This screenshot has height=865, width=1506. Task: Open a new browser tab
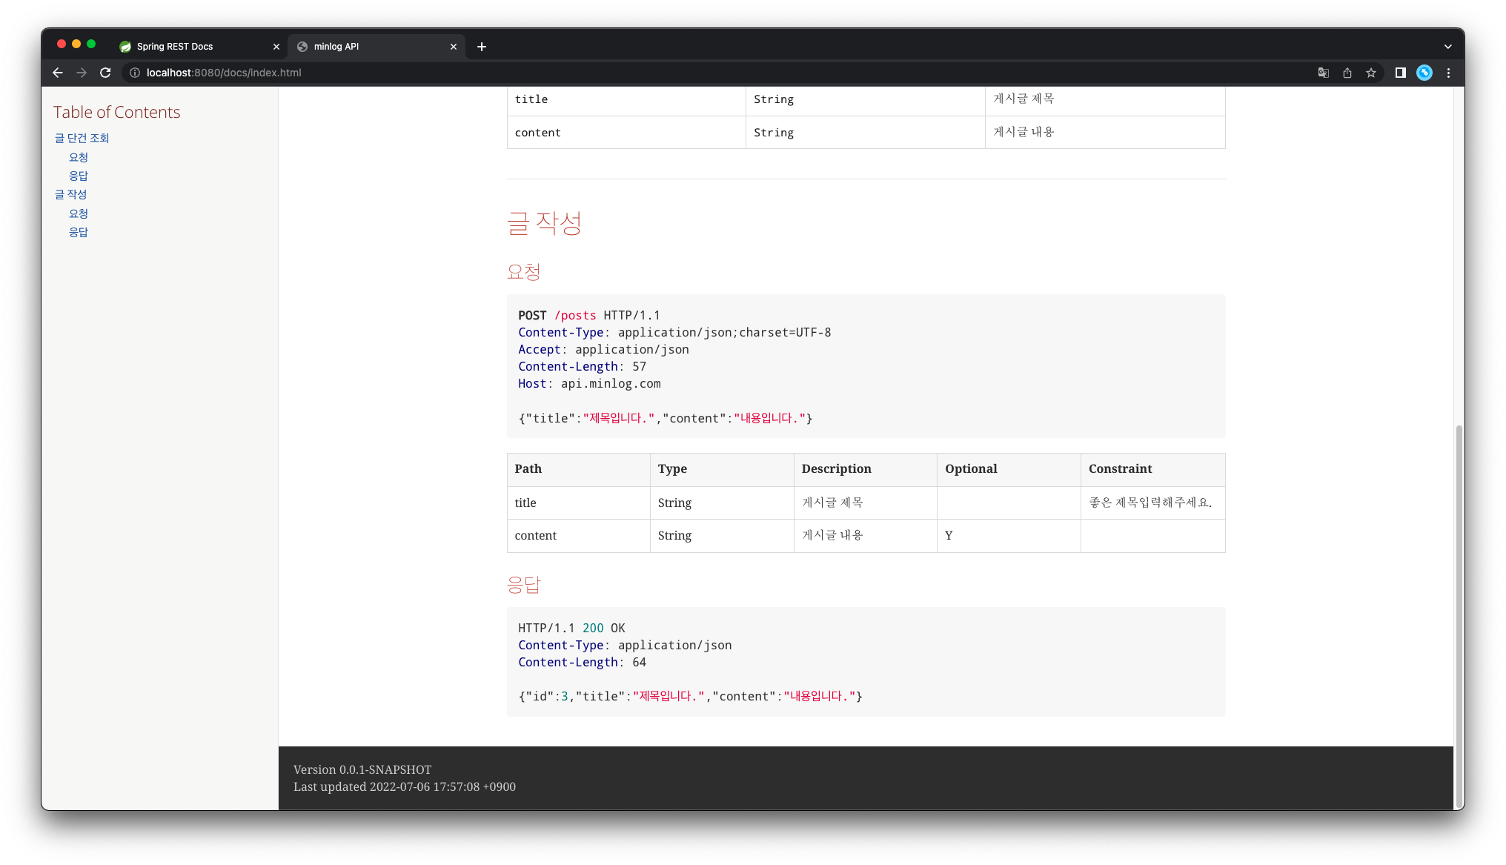[481, 46]
